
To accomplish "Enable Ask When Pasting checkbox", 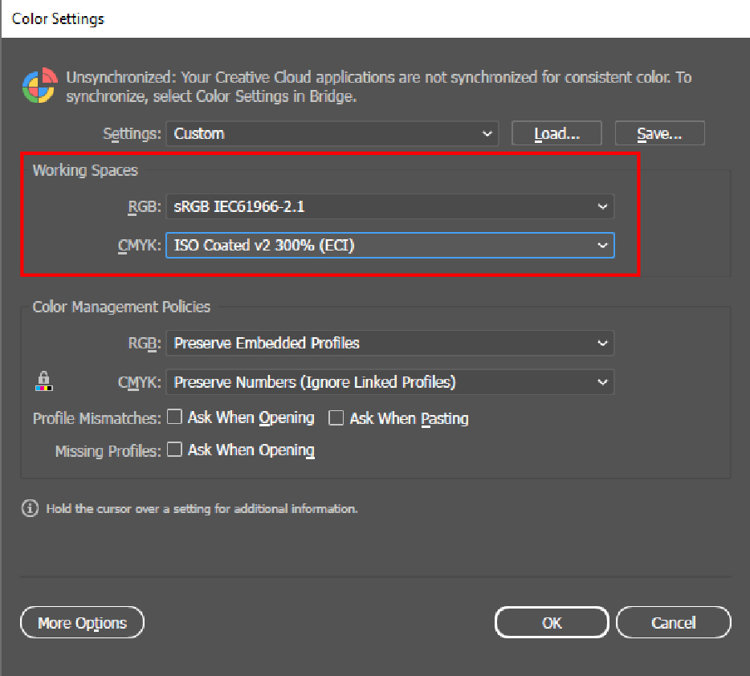I will click(x=336, y=417).
